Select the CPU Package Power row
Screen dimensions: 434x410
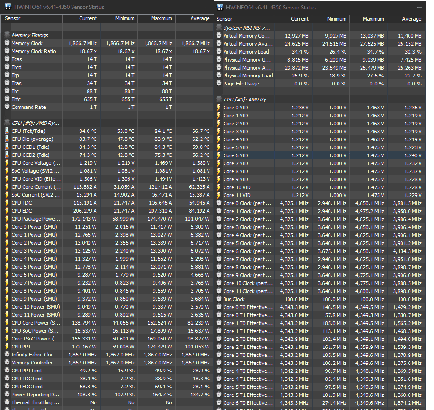(107, 219)
